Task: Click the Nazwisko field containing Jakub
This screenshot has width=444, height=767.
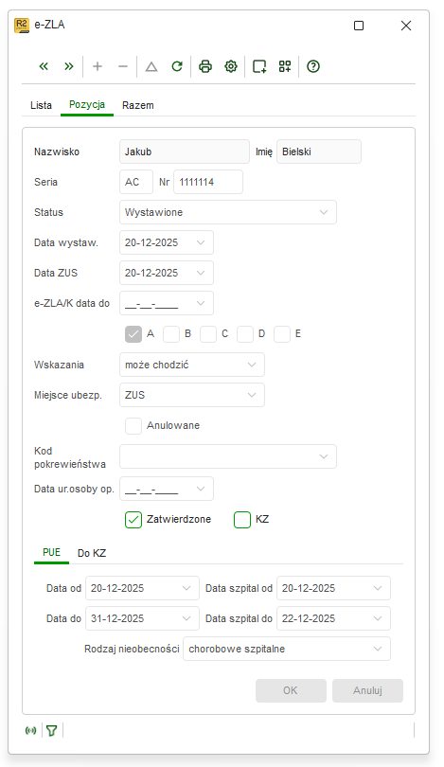Action: tap(185, 152)
